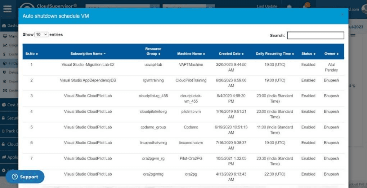Image resolution: width=367 pixels, height=188 pixels.
Task: Open the Usage line-chart icon in sidebar
Action: coord(5,45)
